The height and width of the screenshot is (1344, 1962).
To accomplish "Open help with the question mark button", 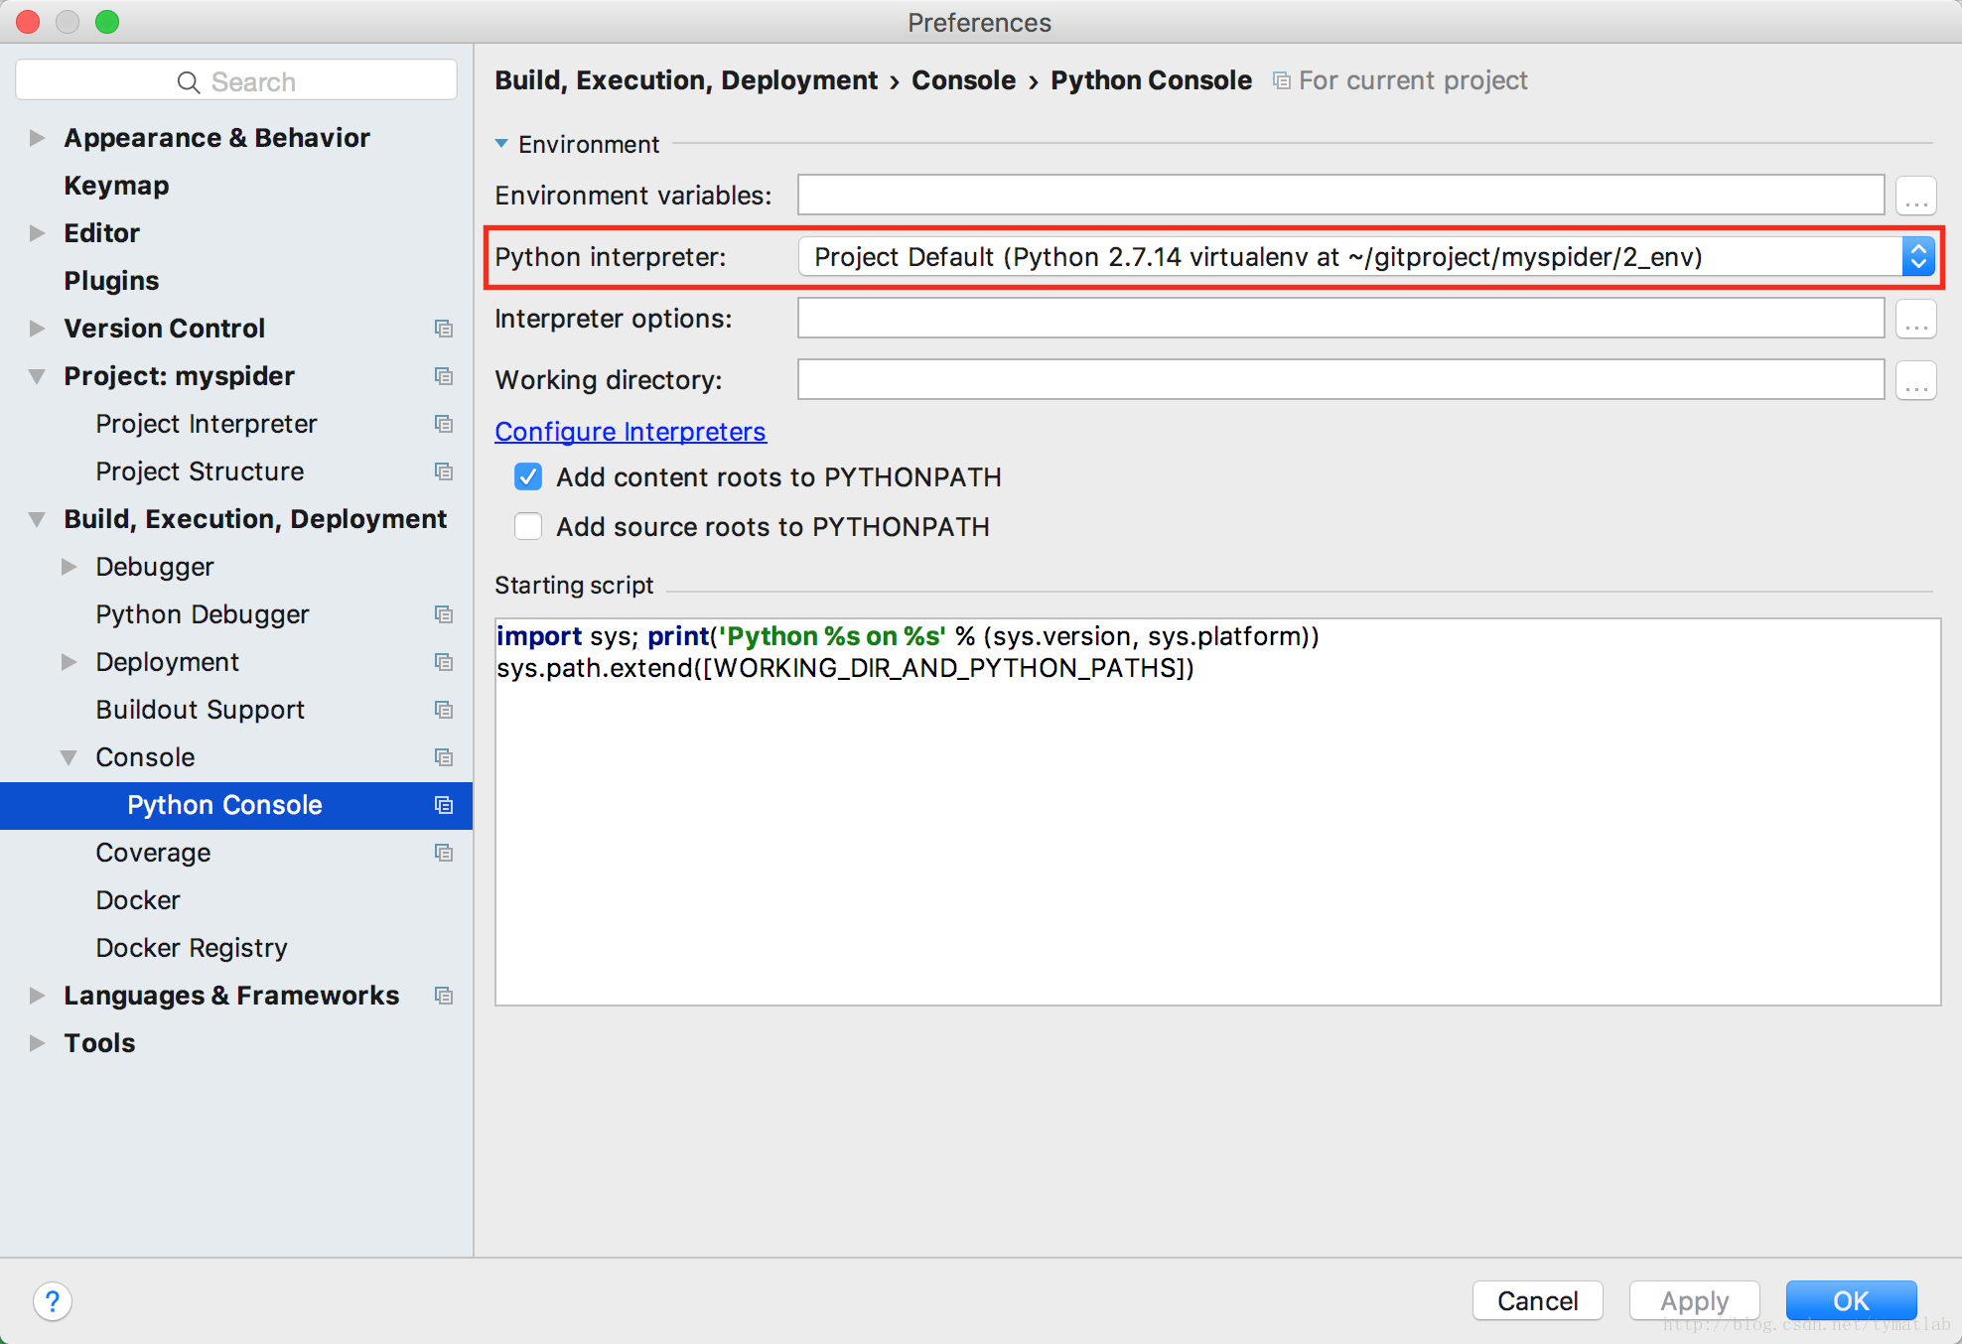I will 53,1300.
